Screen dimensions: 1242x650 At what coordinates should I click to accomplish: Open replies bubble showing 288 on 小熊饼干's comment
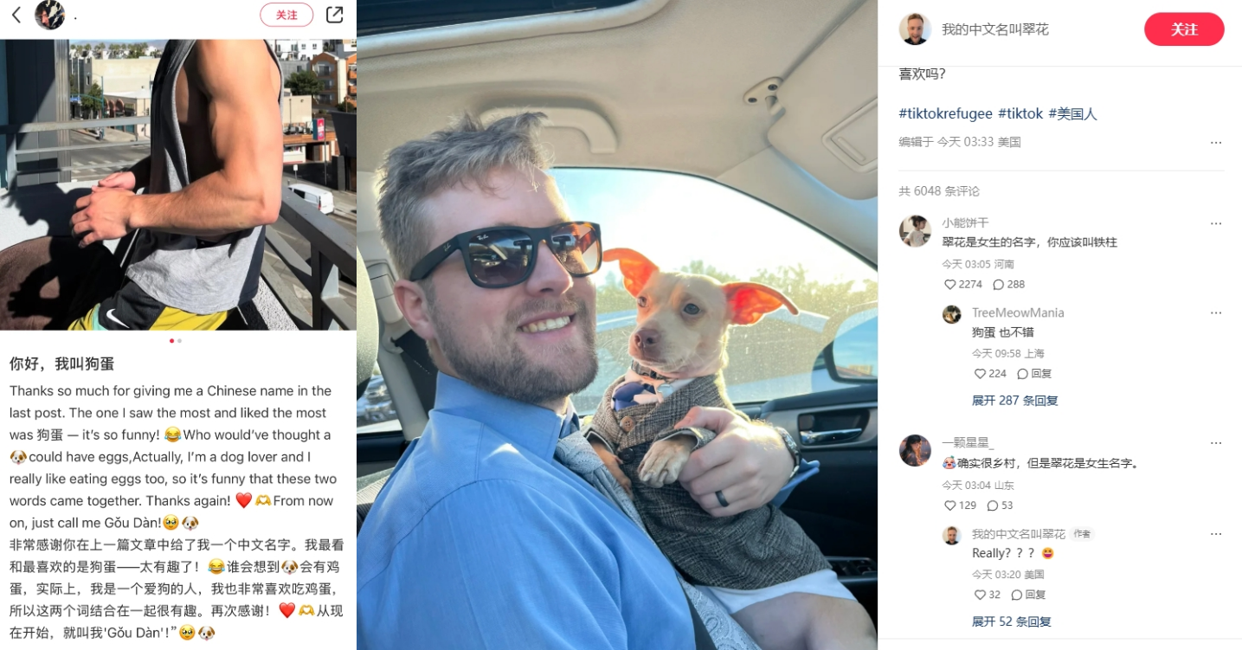(998, 284)
